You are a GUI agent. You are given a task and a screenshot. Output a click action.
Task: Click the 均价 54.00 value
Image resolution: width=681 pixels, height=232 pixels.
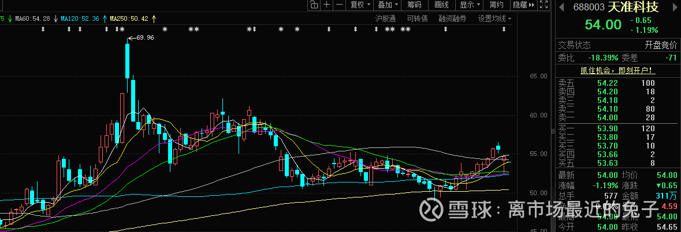coord(667,175)
